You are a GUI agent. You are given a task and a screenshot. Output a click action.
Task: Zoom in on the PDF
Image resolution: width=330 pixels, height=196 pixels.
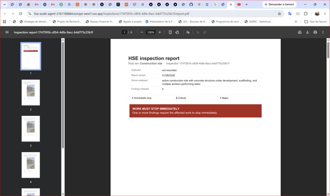160,32
